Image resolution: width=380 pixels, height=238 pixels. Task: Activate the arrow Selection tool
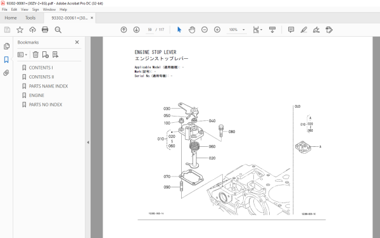179,30
